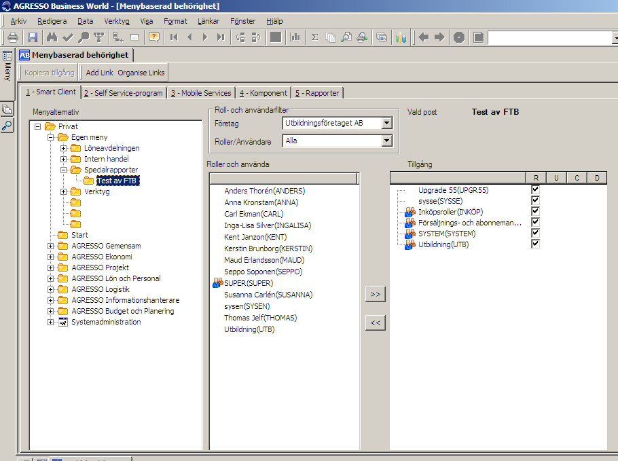Click the sigma sum icon
This screenshot has width=618, height=461.
click(x=314, y=37)
